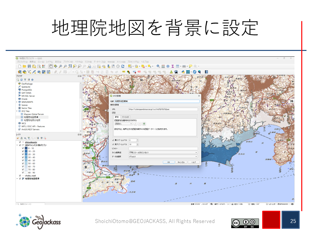Uncheck the 最小ズームレベル checkbox in dialog
This screenshot has height=232, width=310.
click(113, 140)
